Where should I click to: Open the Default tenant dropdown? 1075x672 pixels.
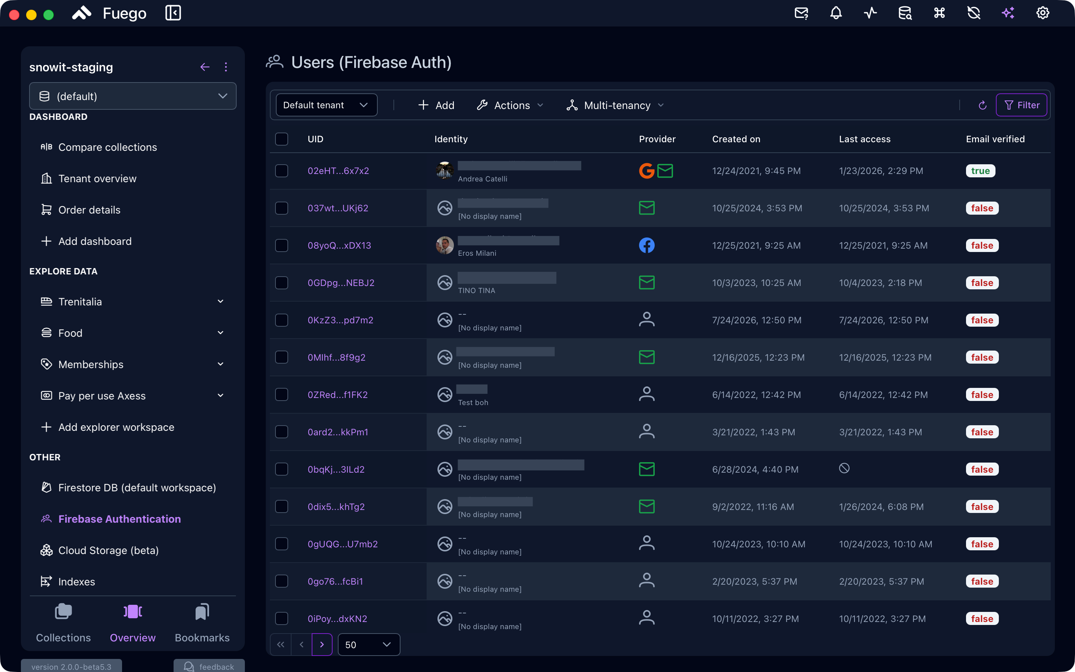[x=327, y=105]
